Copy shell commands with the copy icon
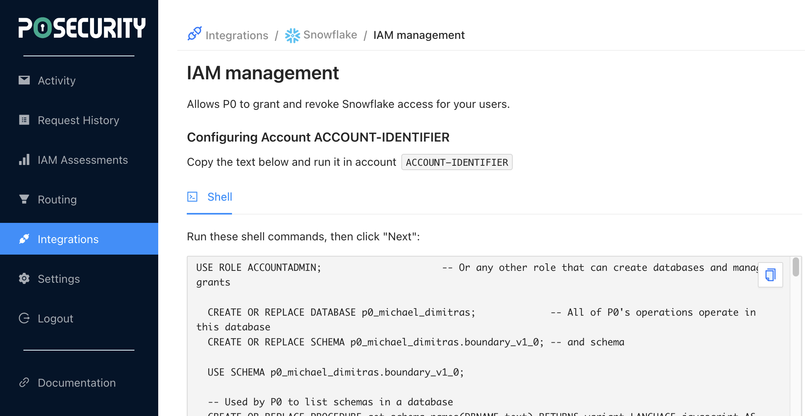 point(770,275)
